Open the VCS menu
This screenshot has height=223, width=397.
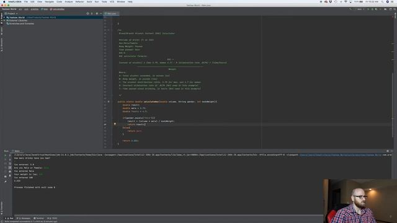112,1
